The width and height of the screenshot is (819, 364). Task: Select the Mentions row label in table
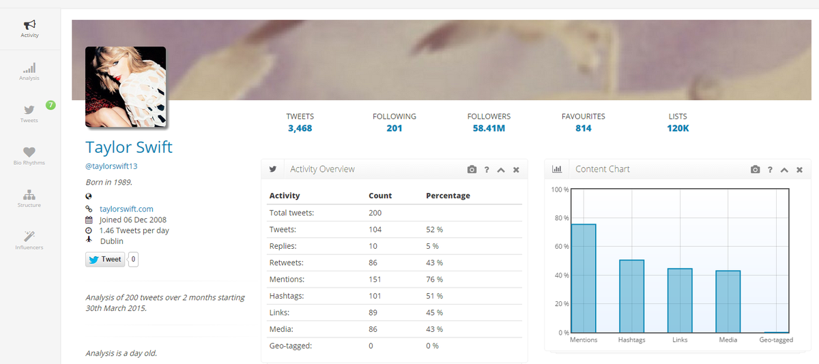click(287, 279)
